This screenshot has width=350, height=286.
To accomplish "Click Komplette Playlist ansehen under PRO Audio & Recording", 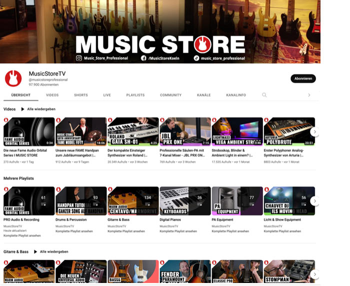I will (22, 235).
